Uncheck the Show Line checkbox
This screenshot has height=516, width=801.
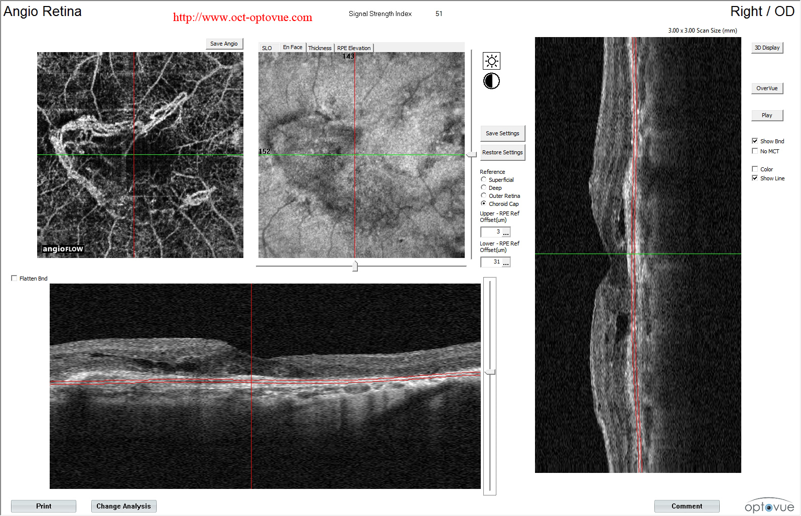click(755, 178)
